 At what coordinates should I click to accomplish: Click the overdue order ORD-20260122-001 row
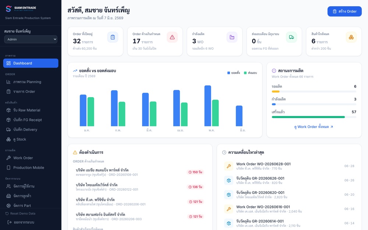click(x=140, y=187)
